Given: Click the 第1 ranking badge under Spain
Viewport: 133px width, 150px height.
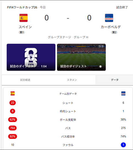Looking at the screenshot, I should pyautogui.click(x=22, y=32).
